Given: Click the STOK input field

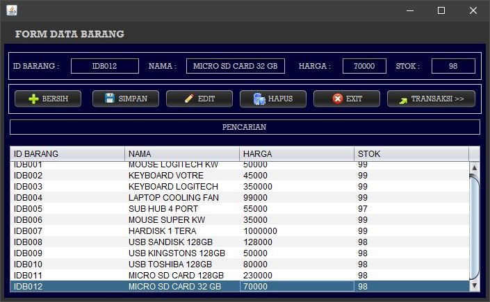Looking at the screenshot, I should coord(452,66).
